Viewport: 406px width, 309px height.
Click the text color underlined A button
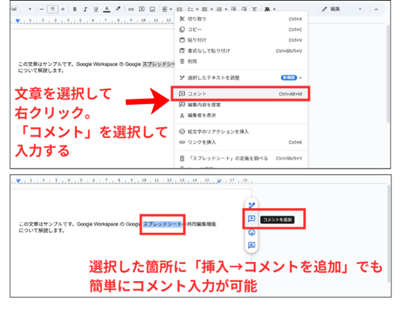coord(106,10)
